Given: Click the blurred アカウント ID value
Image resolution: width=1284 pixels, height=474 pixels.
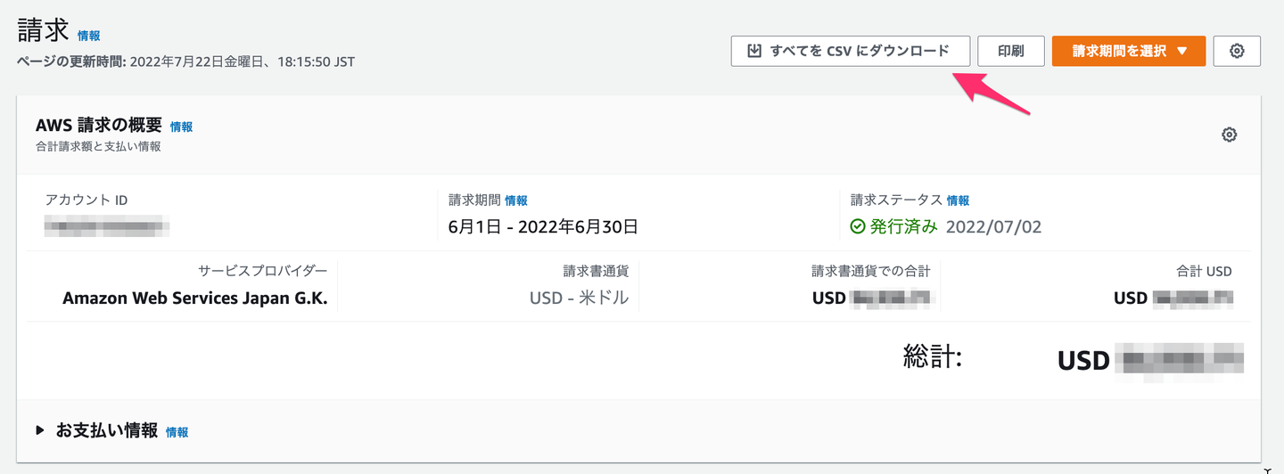Looking at the screenshot, I should tap(107, 226).
